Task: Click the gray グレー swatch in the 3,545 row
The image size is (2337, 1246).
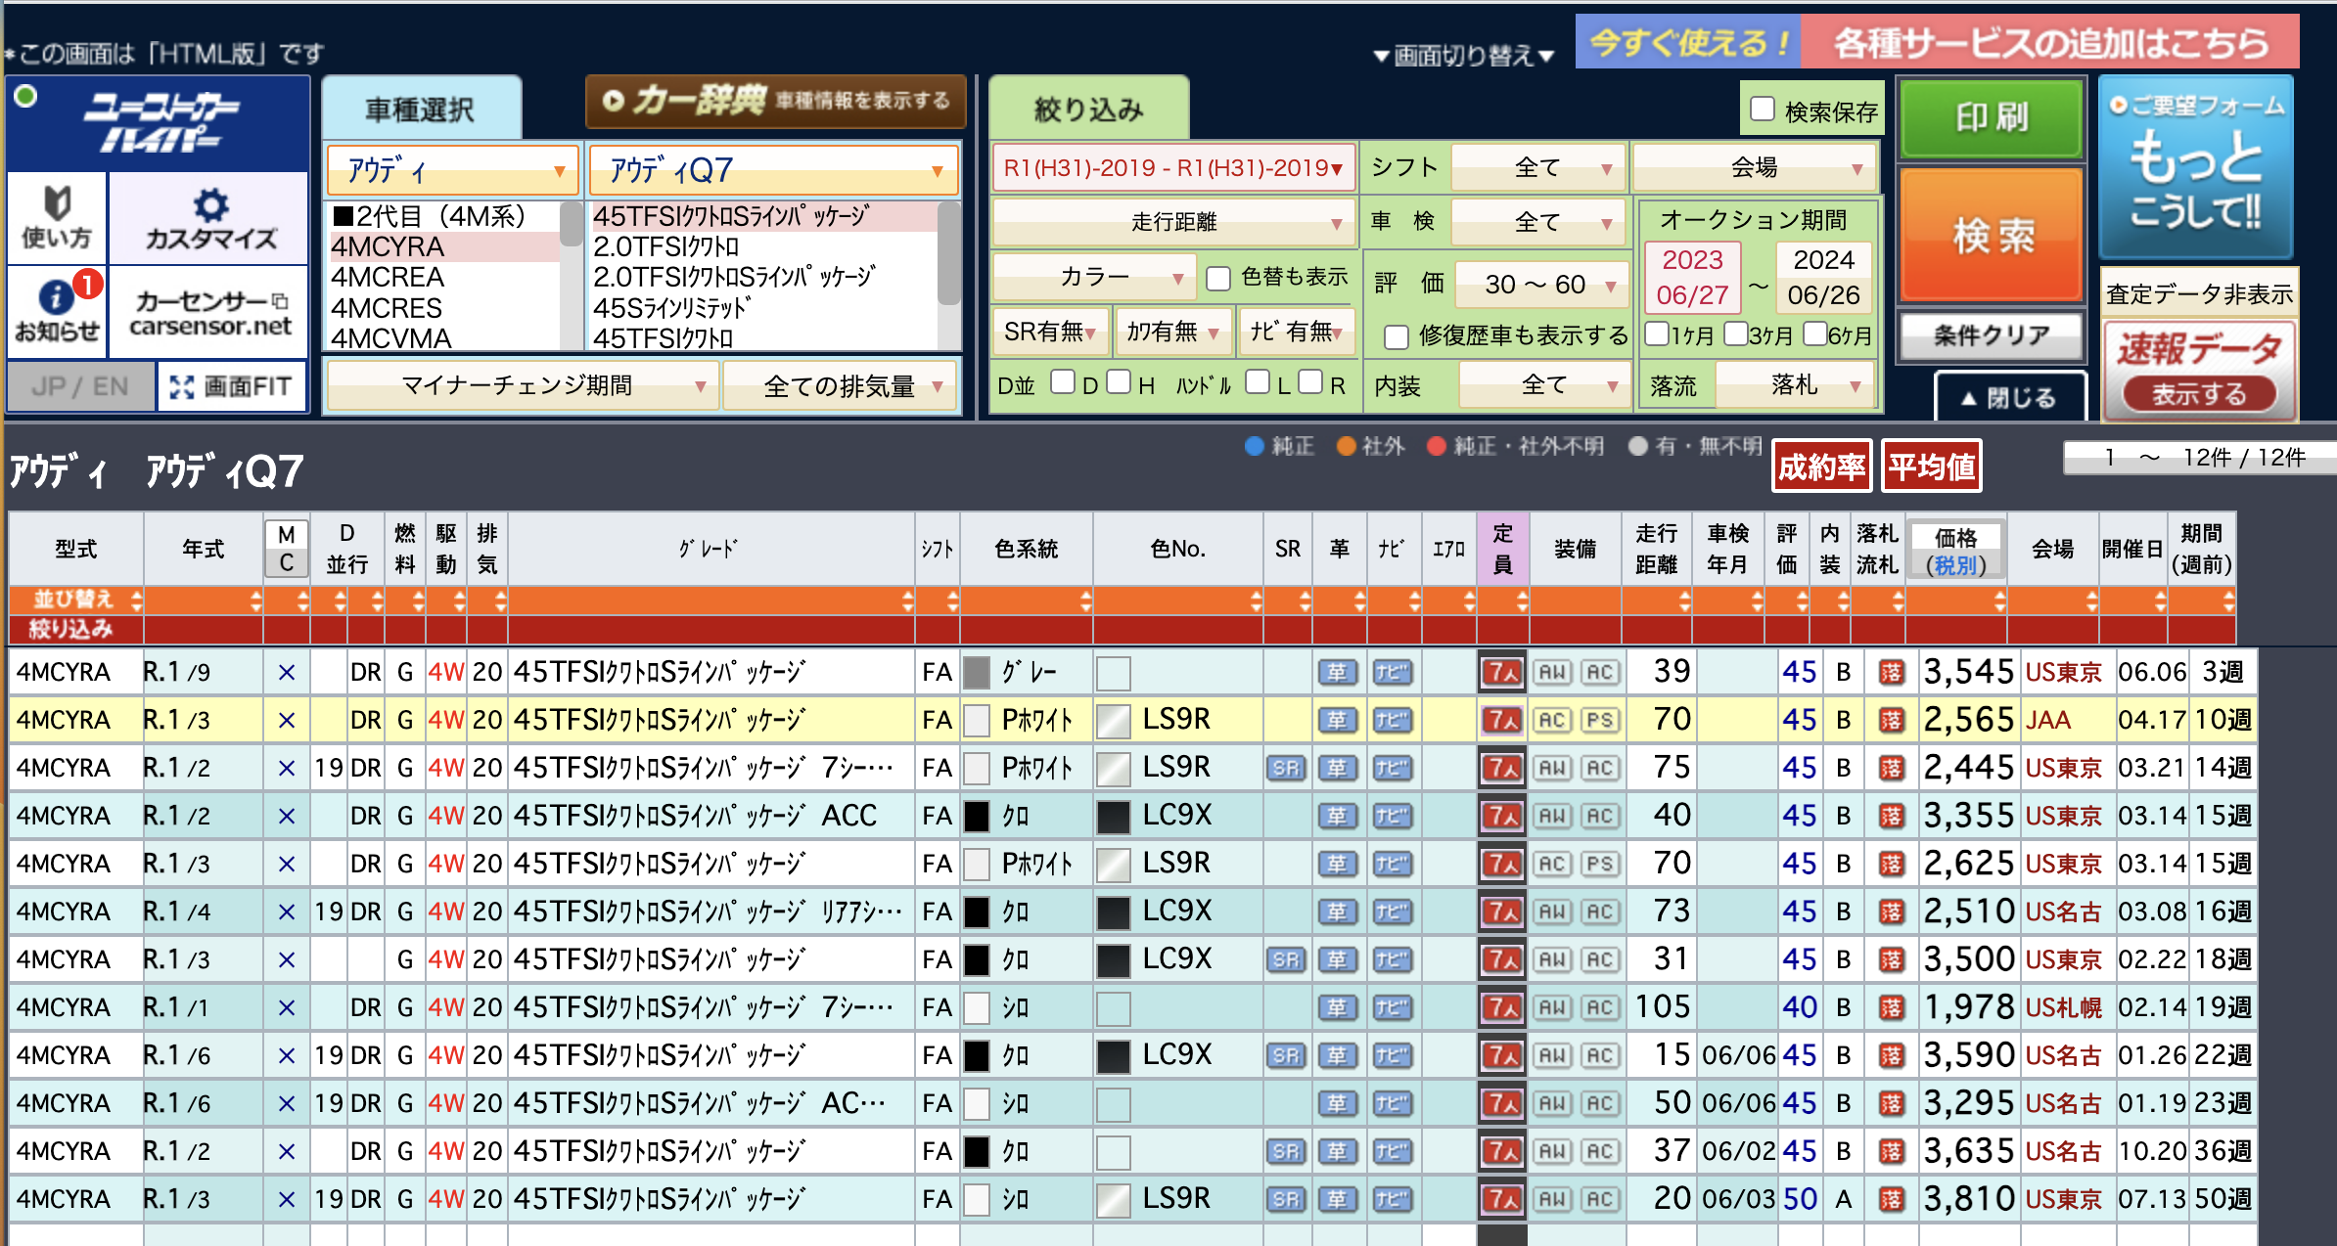Action: 977,672
